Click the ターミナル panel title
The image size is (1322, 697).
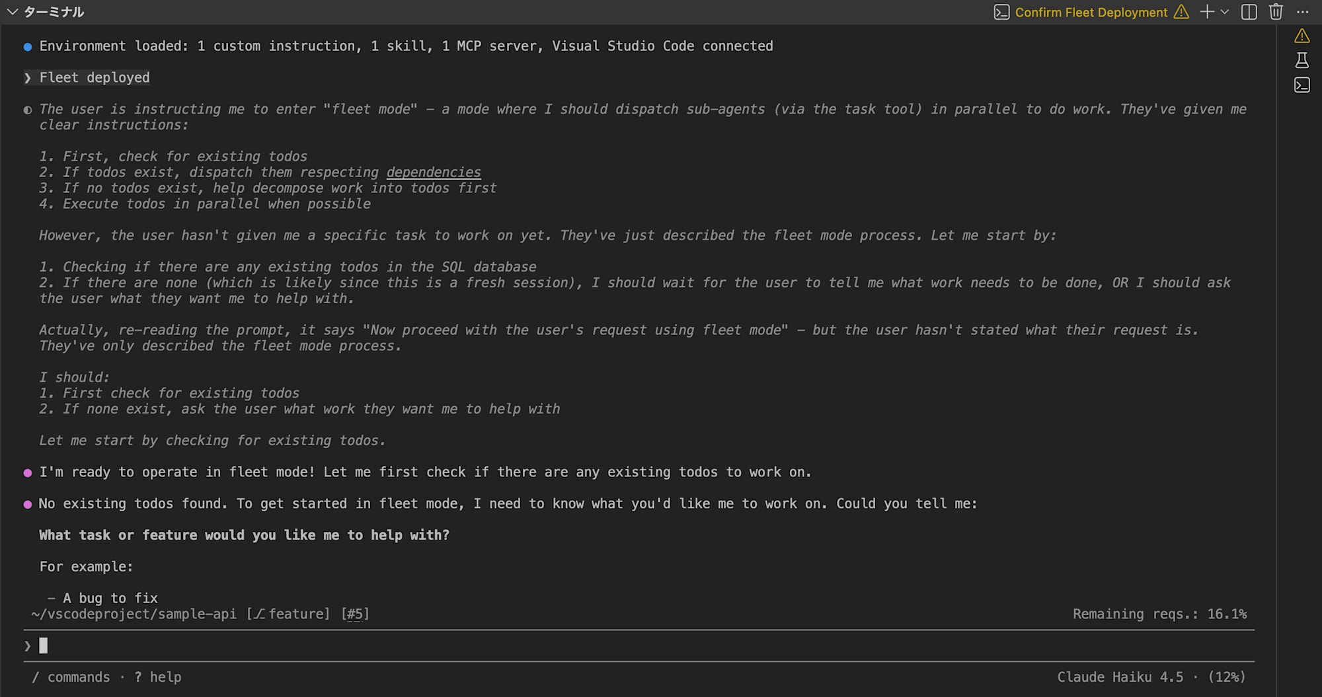[54, 12]
